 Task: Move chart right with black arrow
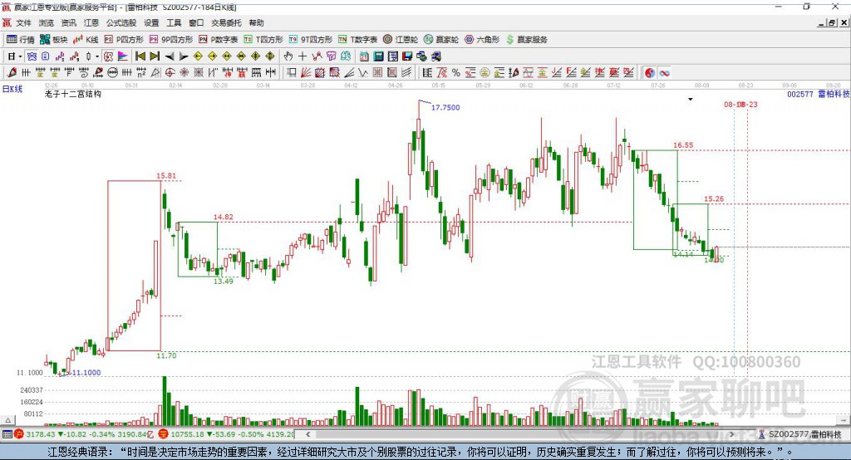click(184, 56)
